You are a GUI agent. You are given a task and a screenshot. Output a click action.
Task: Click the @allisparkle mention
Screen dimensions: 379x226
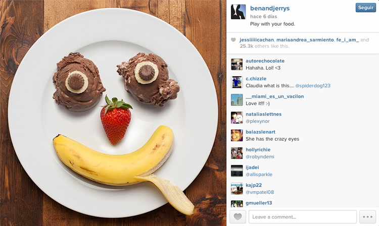pos(259,175)
